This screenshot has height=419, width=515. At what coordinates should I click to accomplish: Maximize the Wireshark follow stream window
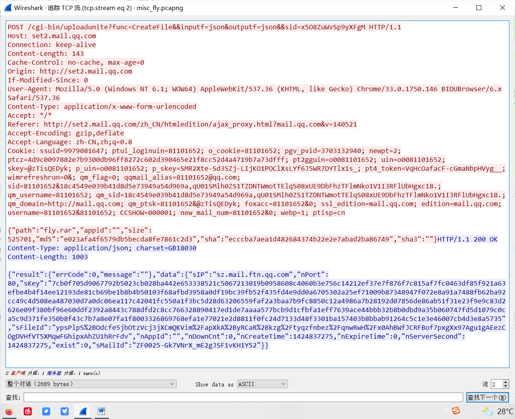(479, 8)
